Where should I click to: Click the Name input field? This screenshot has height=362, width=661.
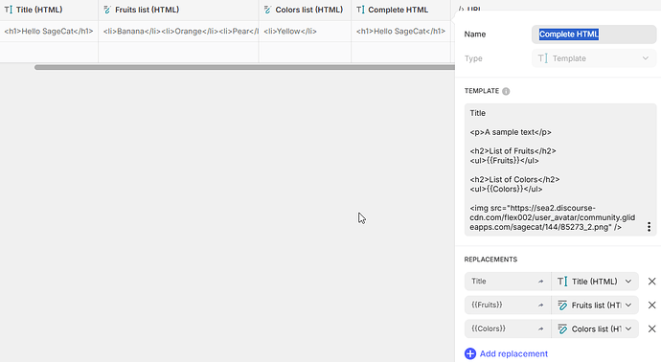coord(594,34)
